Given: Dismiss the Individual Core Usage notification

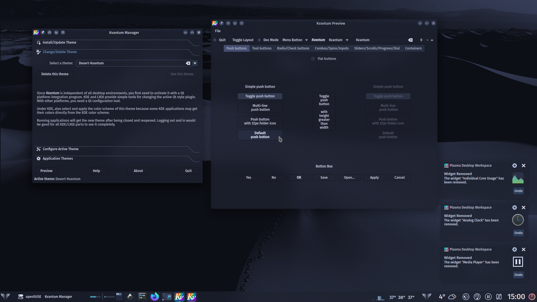Looking at the screenshot, I should 524,166.
